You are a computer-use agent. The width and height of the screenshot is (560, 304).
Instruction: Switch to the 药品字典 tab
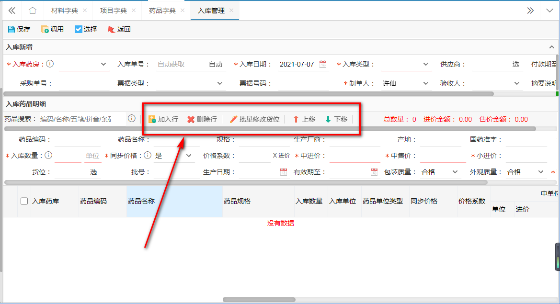(x=161, y=11)
